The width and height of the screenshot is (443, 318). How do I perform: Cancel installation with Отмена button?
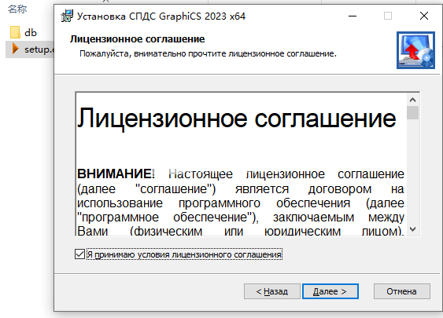point(402,291)
